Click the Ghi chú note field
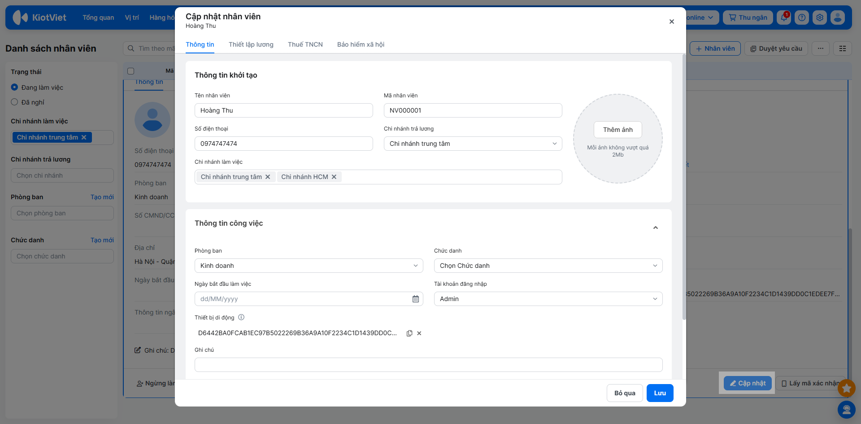861x424 pixels. pos(428,365)
